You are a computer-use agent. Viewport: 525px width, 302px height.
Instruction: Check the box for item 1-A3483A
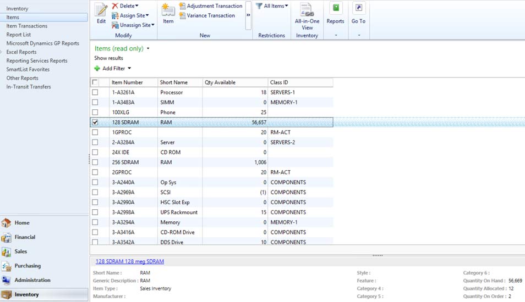pyautogui.click(x=95, y=102)
